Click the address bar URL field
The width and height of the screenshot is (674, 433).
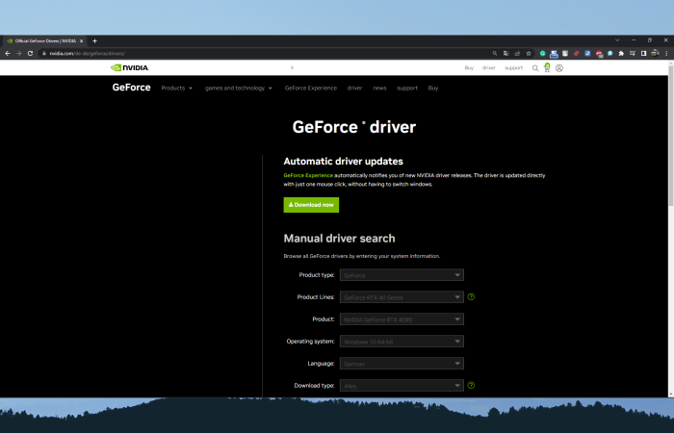tap(267, 53)
